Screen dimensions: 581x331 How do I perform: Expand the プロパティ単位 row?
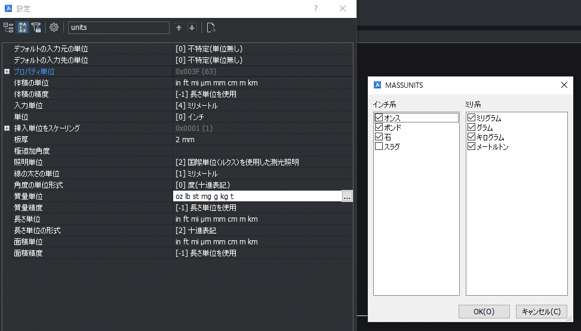7,72
